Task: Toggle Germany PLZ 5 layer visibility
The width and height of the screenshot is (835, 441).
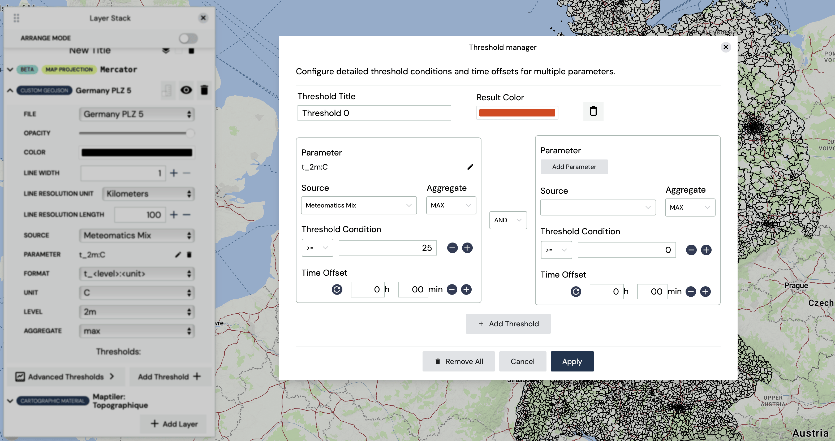Action: 186,90
